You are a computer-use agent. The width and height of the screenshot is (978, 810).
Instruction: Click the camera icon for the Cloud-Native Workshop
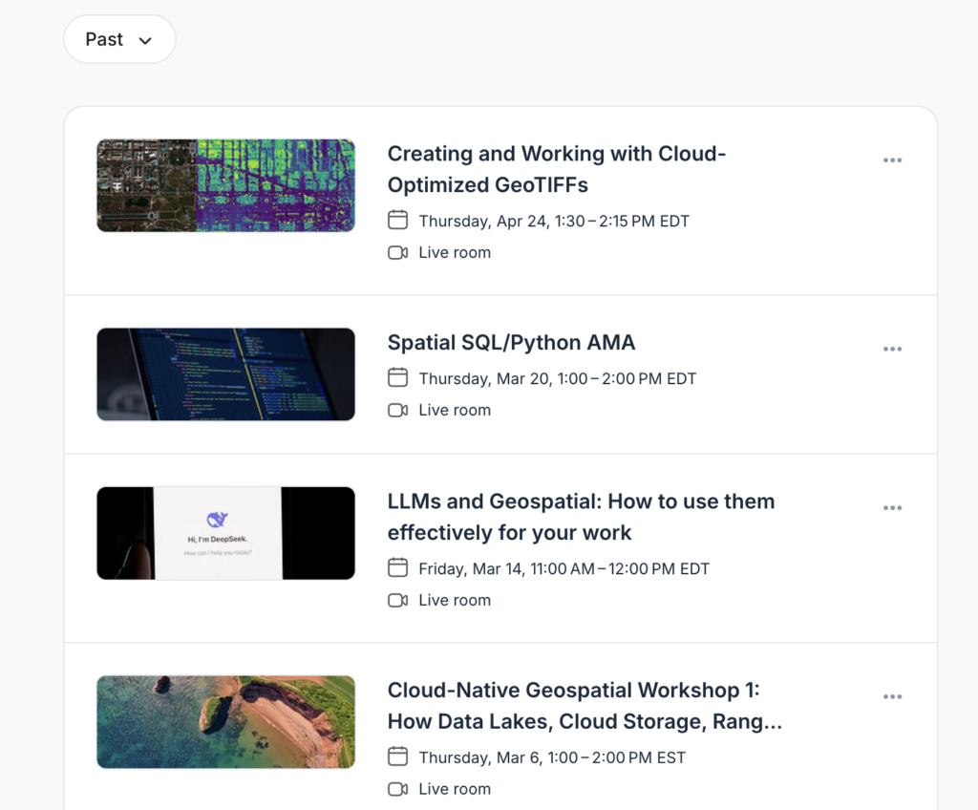click(398, 788)
